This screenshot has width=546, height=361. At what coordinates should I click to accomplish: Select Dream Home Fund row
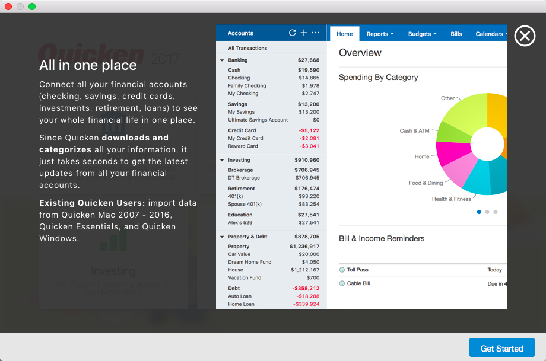coord(271,262)
